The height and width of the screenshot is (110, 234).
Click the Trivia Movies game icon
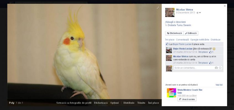click(x=171, y=93)
